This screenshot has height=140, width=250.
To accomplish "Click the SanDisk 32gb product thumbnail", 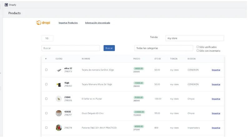I will [x=59, y=70].
